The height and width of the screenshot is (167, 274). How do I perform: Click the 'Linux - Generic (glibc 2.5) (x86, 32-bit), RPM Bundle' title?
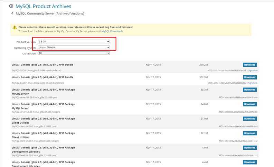tap(42, 65)
